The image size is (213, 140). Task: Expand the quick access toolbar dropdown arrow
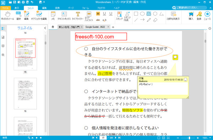(x=44, y=2)
